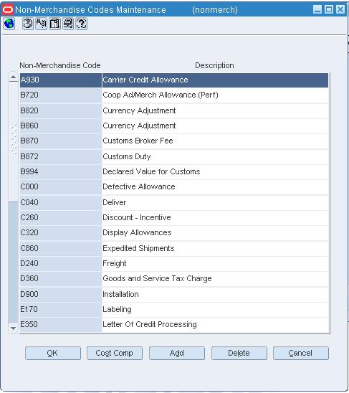Select code C860
349x393 pixels.
(x=61, y=248)
